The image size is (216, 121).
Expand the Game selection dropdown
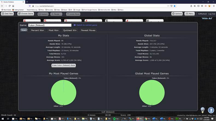click(50, 25)
